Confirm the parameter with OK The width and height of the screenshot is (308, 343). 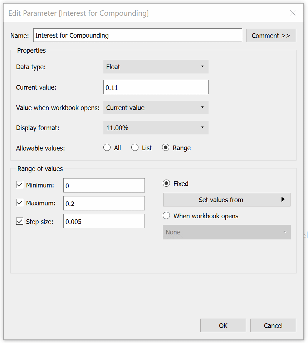tap(223, 325)
